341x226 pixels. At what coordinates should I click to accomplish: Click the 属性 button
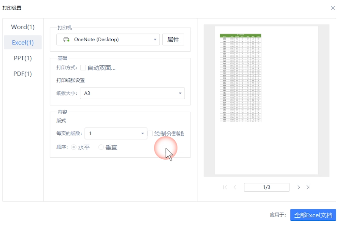click(x=173, y=39)
